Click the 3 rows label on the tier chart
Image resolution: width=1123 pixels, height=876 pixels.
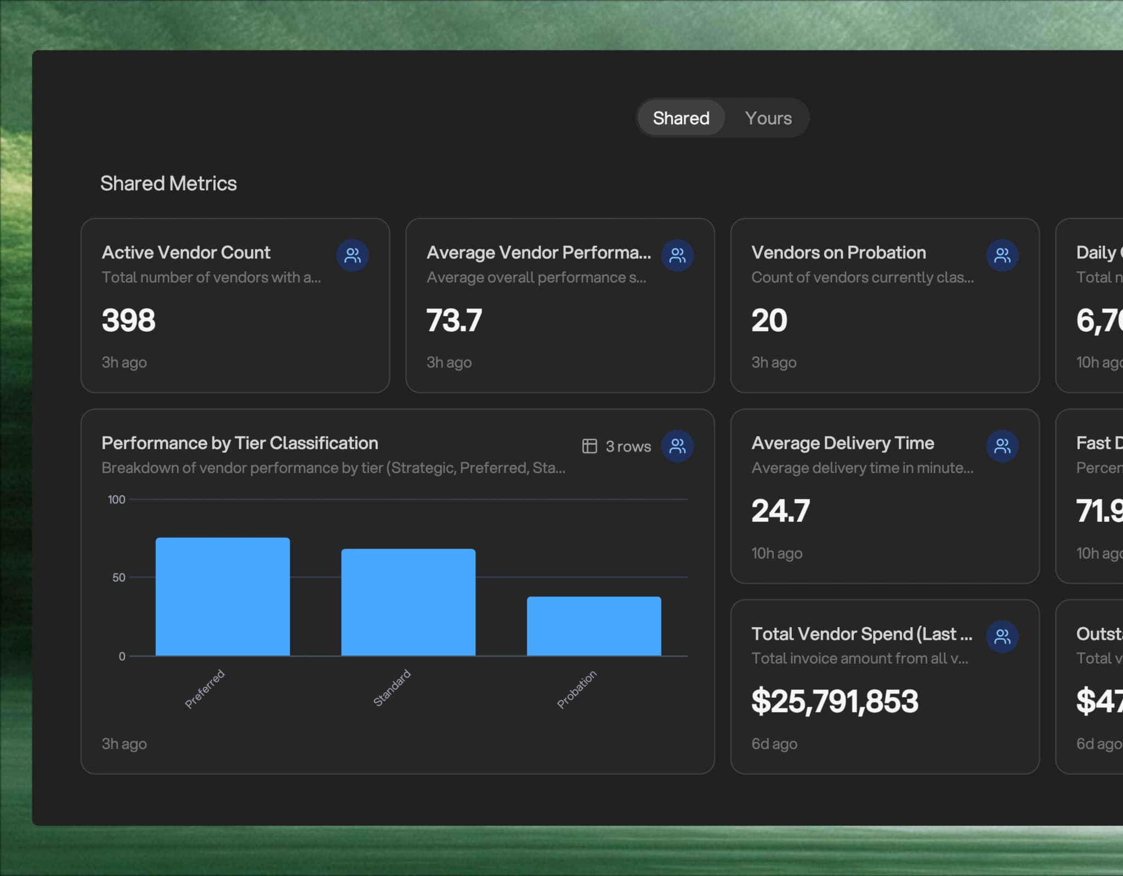(x=627, y=446)
